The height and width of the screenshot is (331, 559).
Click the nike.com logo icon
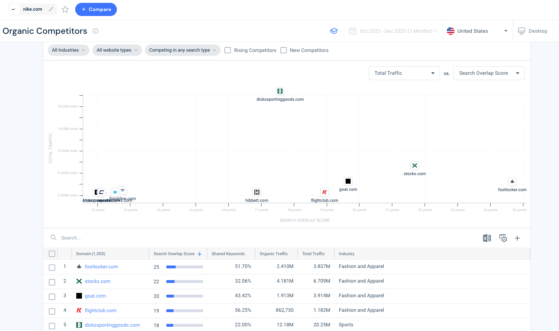click(14, 9)
